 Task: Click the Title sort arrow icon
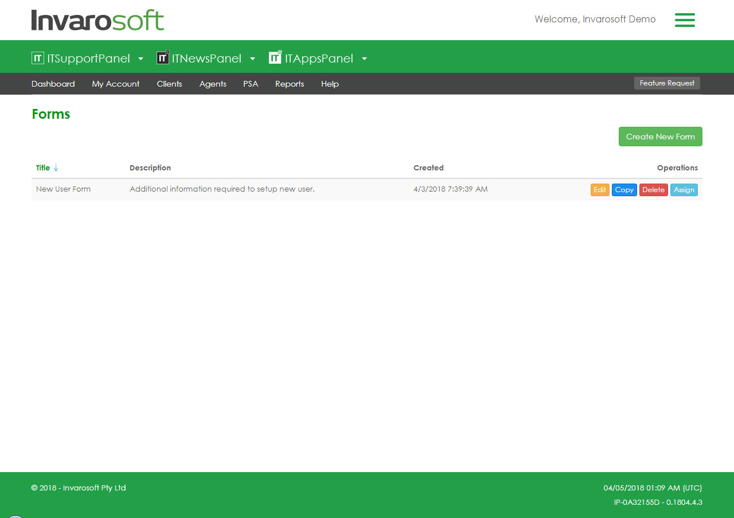click(x=56, y=168)
